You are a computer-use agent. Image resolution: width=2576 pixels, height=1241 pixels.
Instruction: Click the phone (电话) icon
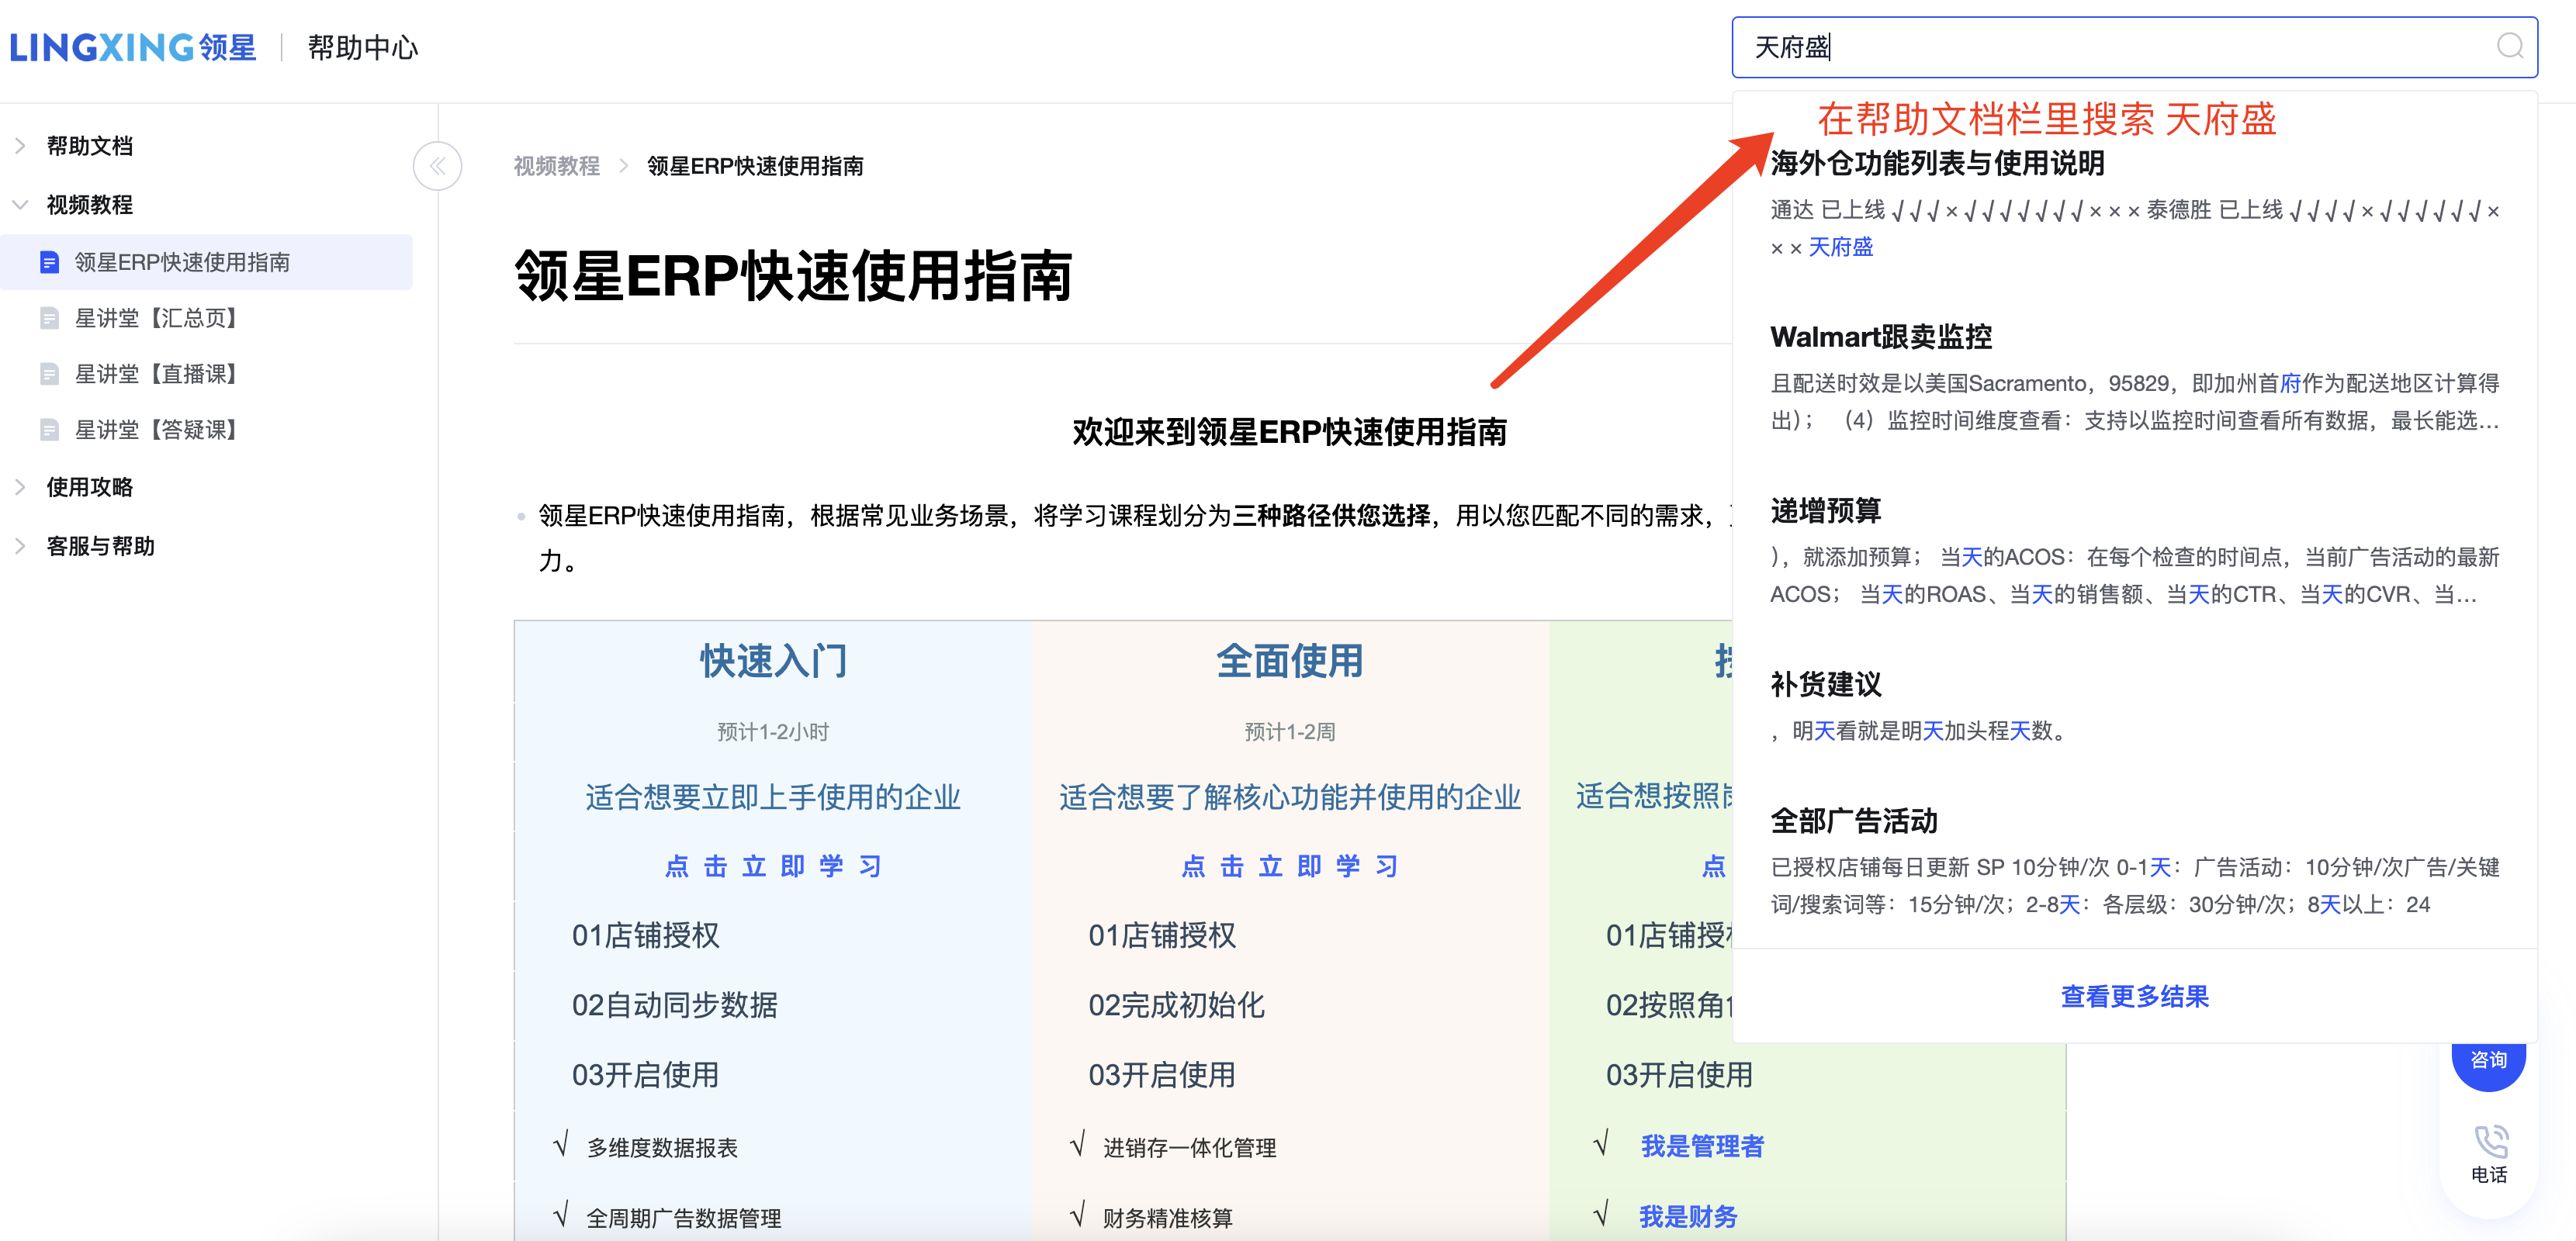click(2489, 1142)
